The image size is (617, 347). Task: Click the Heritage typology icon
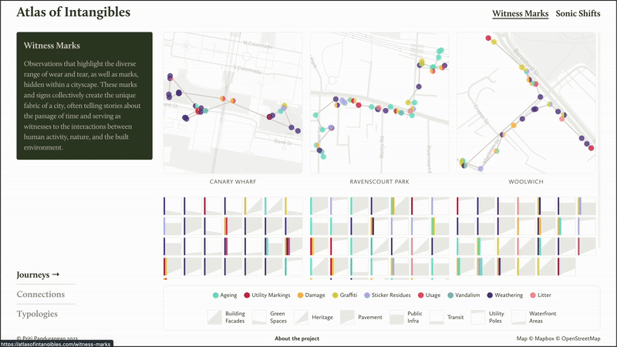click(301, 317)
